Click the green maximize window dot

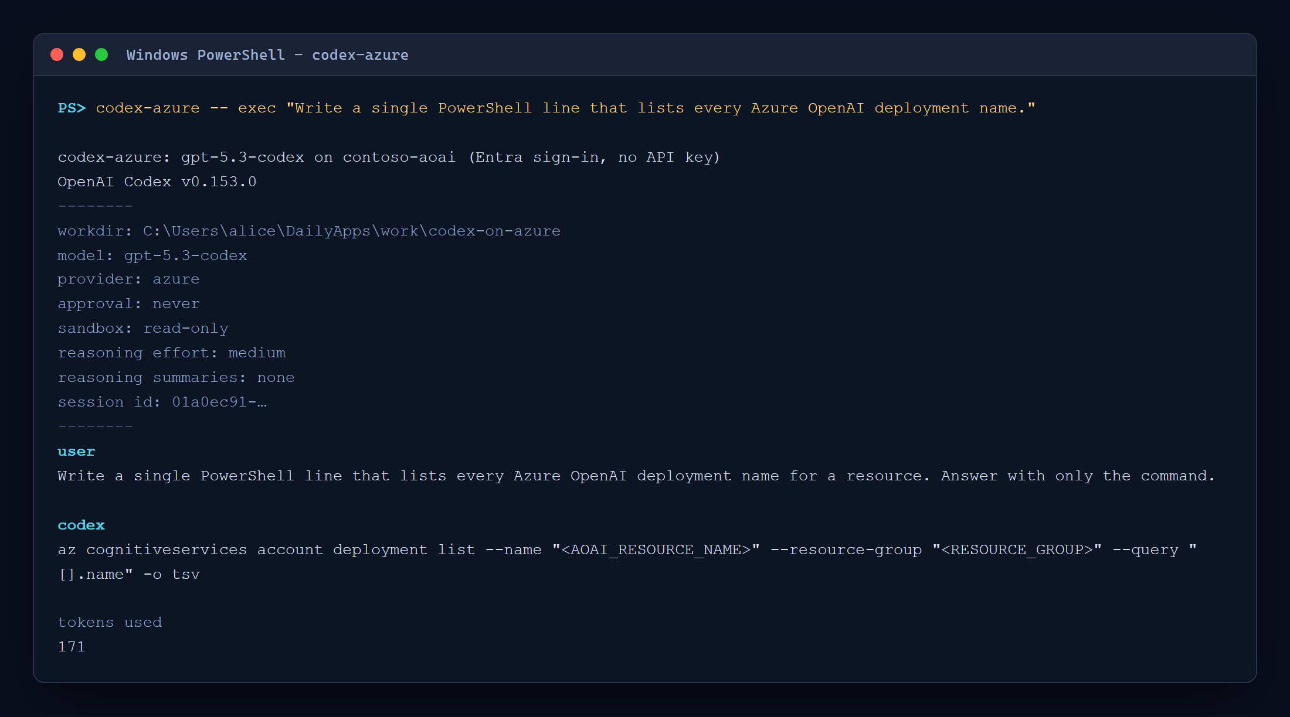coord(101,54)
